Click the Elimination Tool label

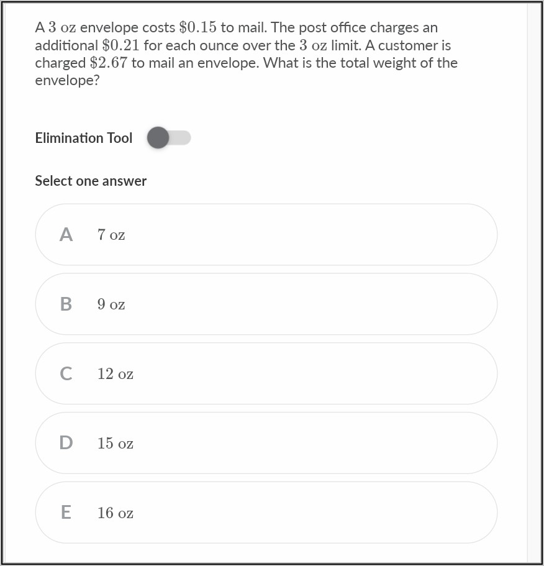point(83,138)
